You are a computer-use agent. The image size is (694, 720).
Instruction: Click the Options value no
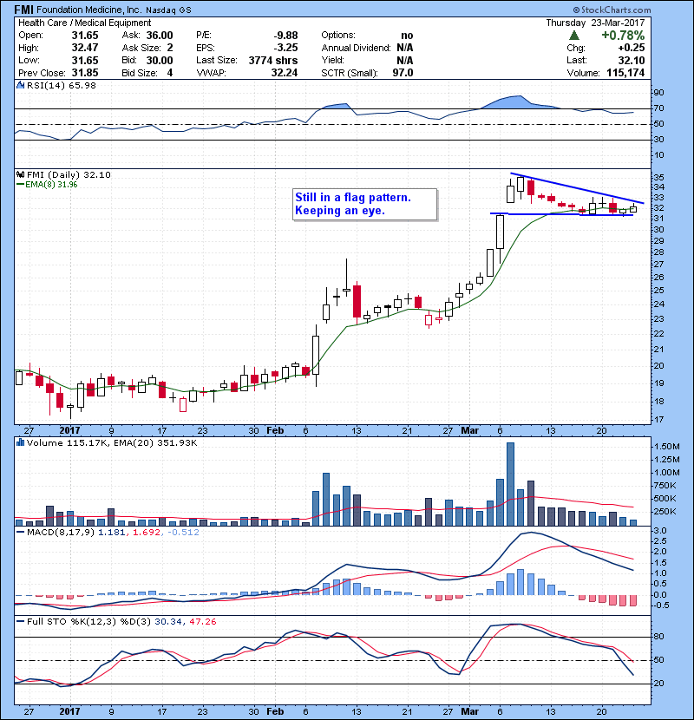[407, 36]
